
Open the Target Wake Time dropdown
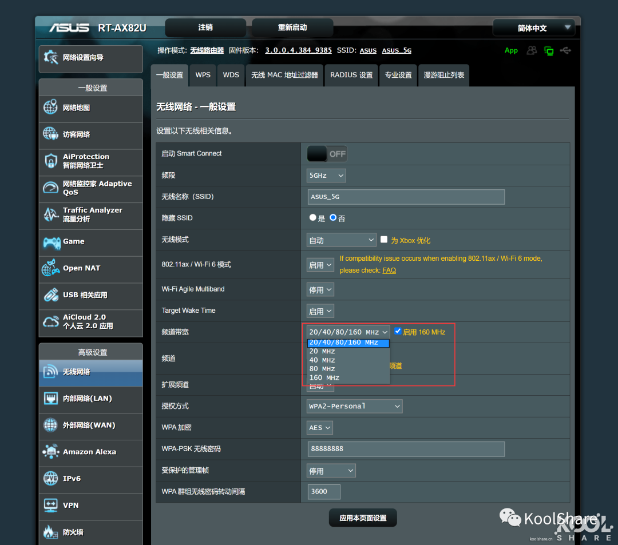click(x=320, y=311)
